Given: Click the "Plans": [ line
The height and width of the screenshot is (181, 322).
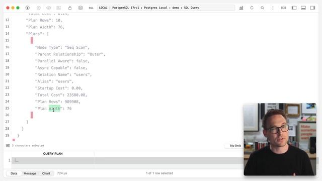Looking at the screenshot, I should tap(37, 34).
